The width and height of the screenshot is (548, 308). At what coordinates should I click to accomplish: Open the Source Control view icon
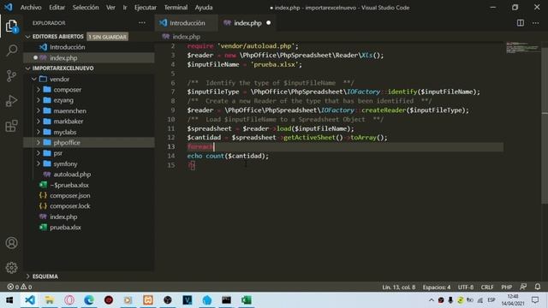point(11,75)
